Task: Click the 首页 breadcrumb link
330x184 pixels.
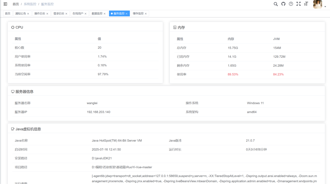Action: 15,4
